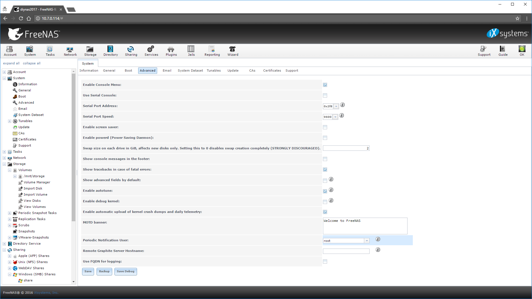Open the Account toolbar icon

(10, 51)
